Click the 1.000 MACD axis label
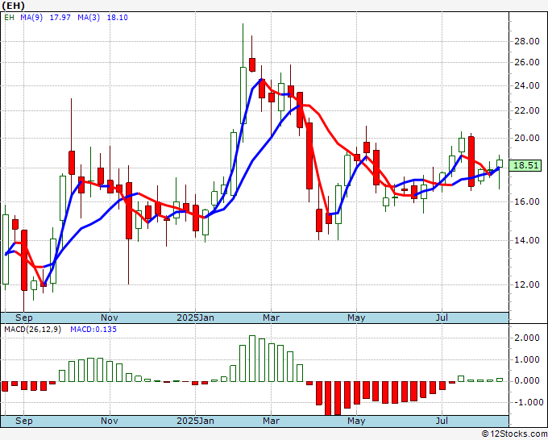This screenshot has height=440, width=548. tap(527, 359)
